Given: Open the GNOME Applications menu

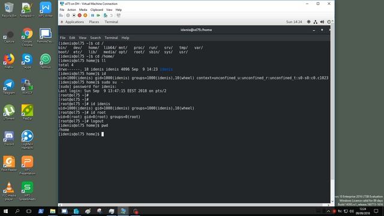Looking at the screenshot, I should coord(74,22).
